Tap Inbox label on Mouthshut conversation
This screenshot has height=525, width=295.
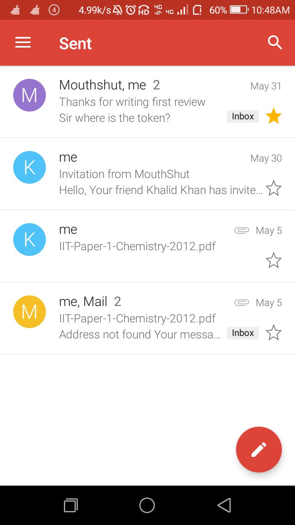coord(243,116)
